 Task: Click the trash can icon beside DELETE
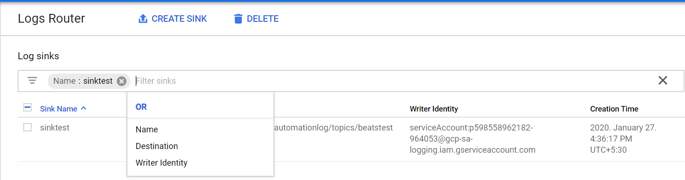238,19
